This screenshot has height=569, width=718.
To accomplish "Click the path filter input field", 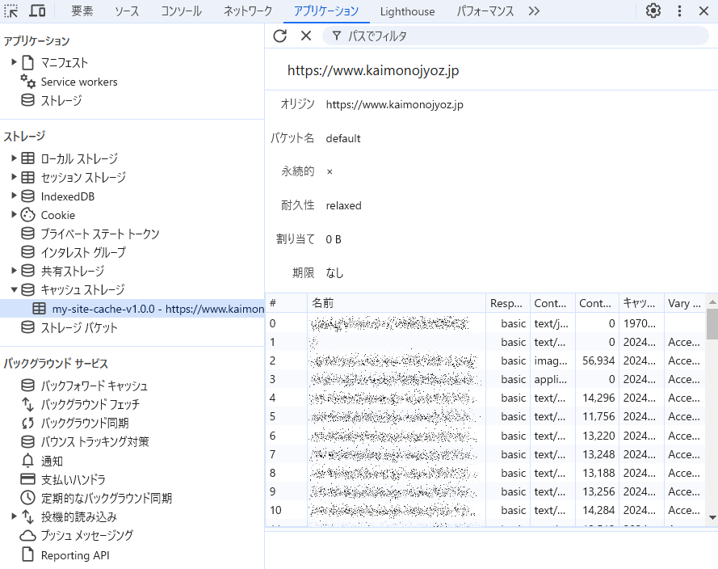I will (515, 36).
